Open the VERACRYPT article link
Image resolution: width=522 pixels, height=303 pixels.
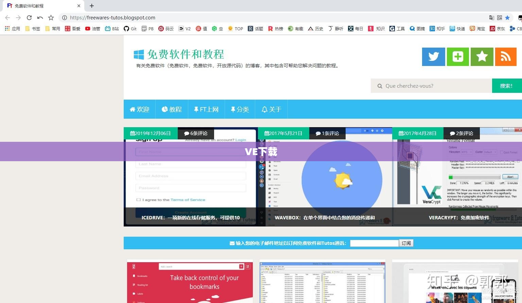[459, 218]
